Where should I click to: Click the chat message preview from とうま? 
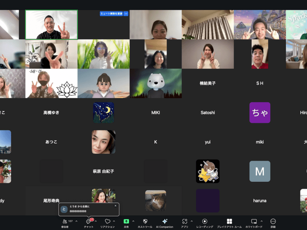click(88, 209)
